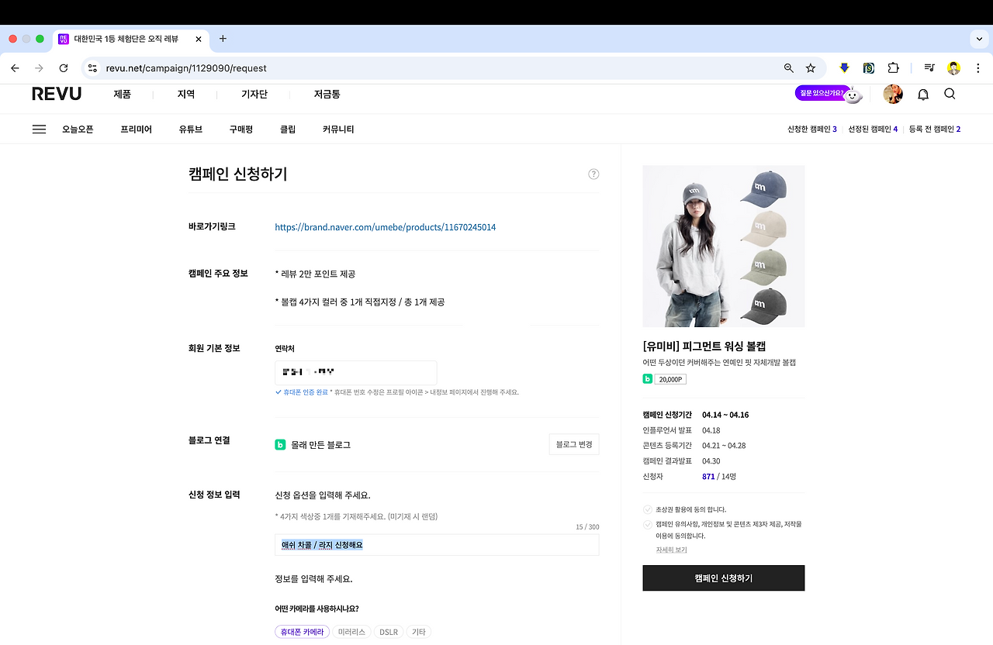993x645 pixels.
Task: Click the black 캠페인 신청하기 submit button
Action: coord(723,578)
